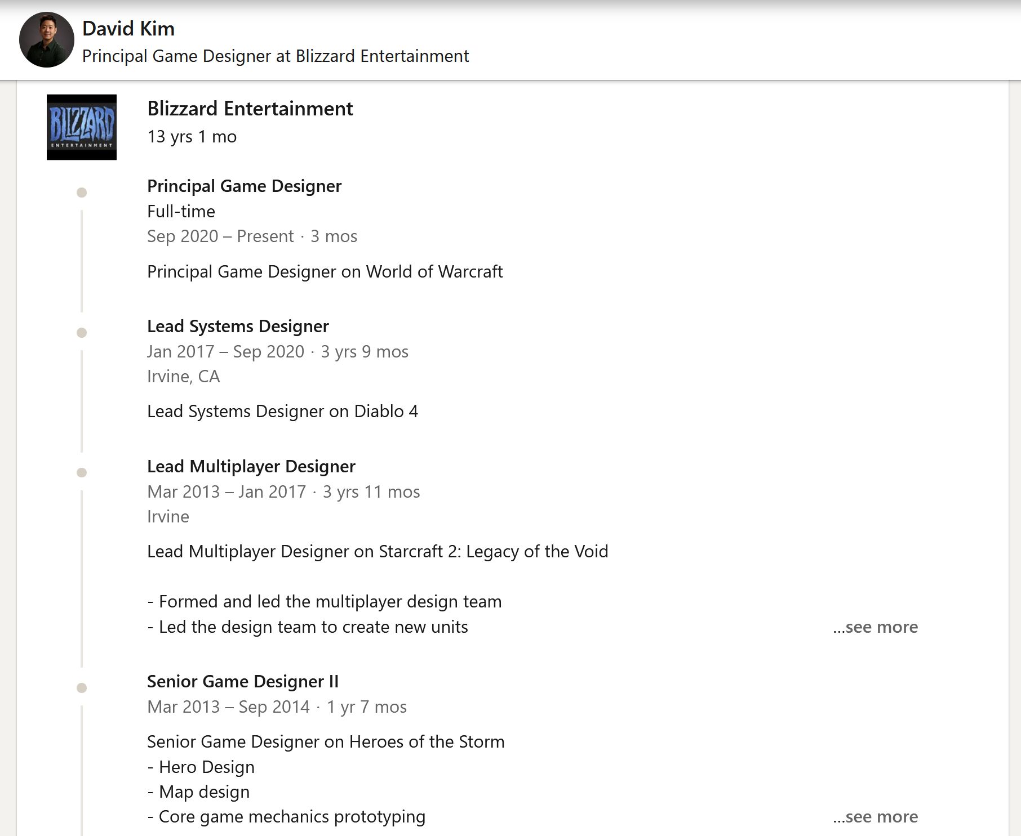Click the David Kim name in header
This screenshot has height=836, width=1021.
tap(128, 29)
